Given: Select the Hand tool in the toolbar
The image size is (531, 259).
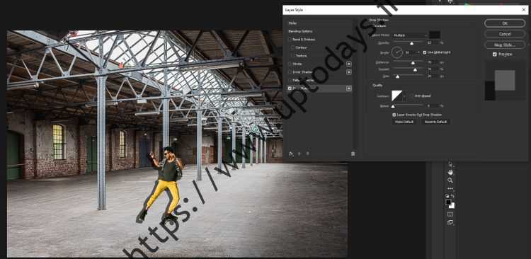Looking at the screenshot, I should click(x=450, y=173).
